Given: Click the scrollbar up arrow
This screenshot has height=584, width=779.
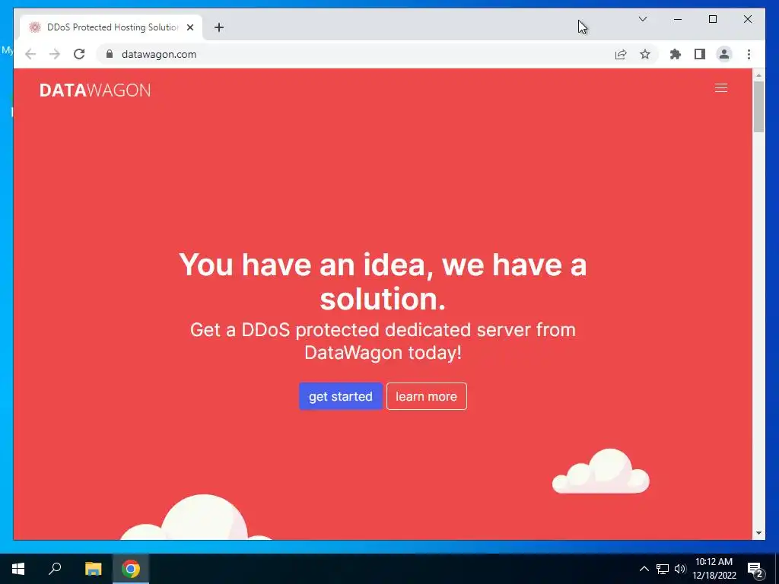Looking at the screenshot, I should click(x=758, y=75).
